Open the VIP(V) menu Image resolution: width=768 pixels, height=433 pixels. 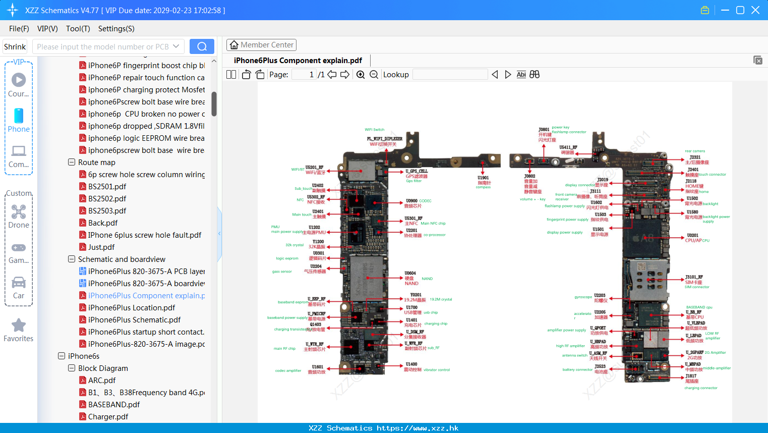click(47, 29)
